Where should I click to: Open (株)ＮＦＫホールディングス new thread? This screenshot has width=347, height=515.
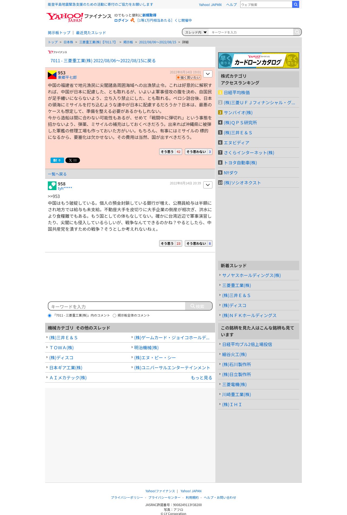tap(249, 315)
